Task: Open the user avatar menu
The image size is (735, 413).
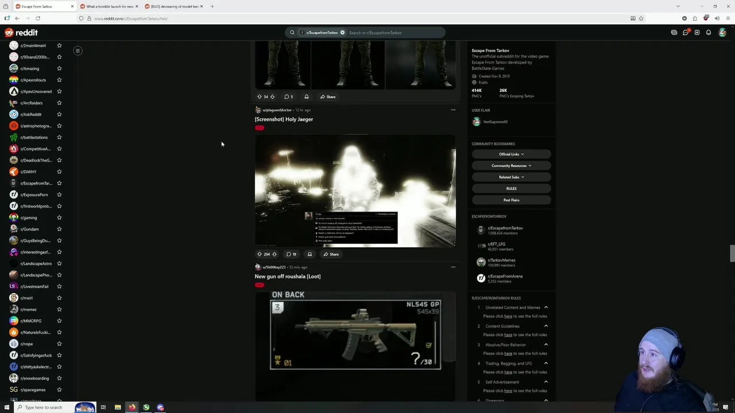Action: tap(722, 33)
